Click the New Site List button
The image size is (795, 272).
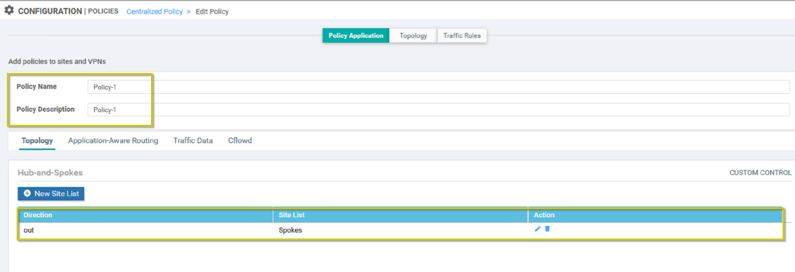51,194
